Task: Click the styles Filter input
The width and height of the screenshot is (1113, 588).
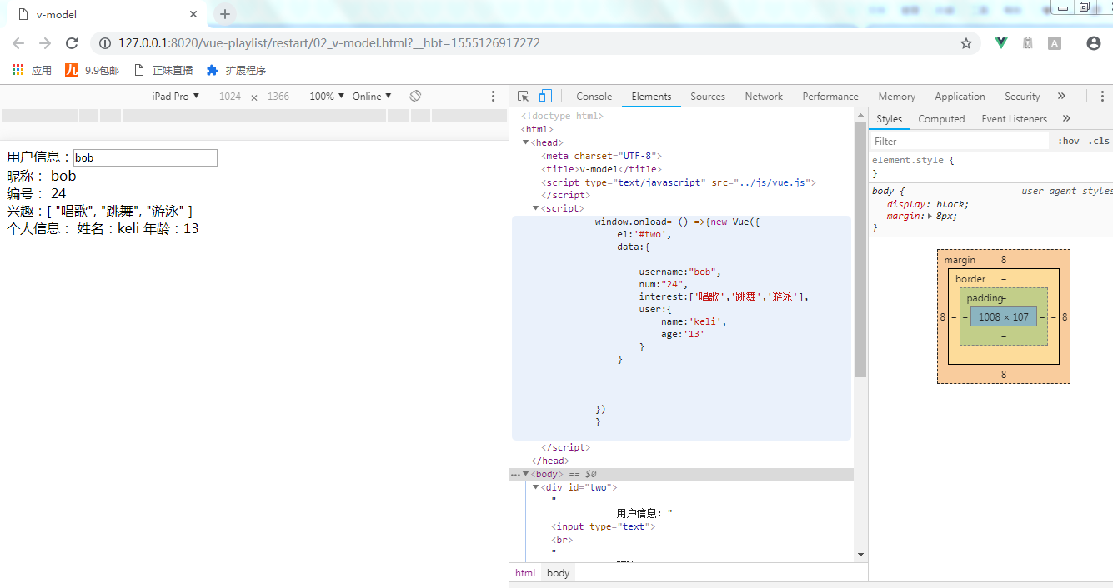Action: point(959,142)
